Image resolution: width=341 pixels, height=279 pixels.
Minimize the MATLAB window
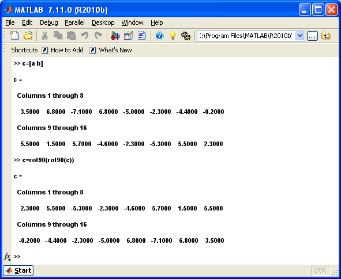pyautogui.click(x=305, y=10)
